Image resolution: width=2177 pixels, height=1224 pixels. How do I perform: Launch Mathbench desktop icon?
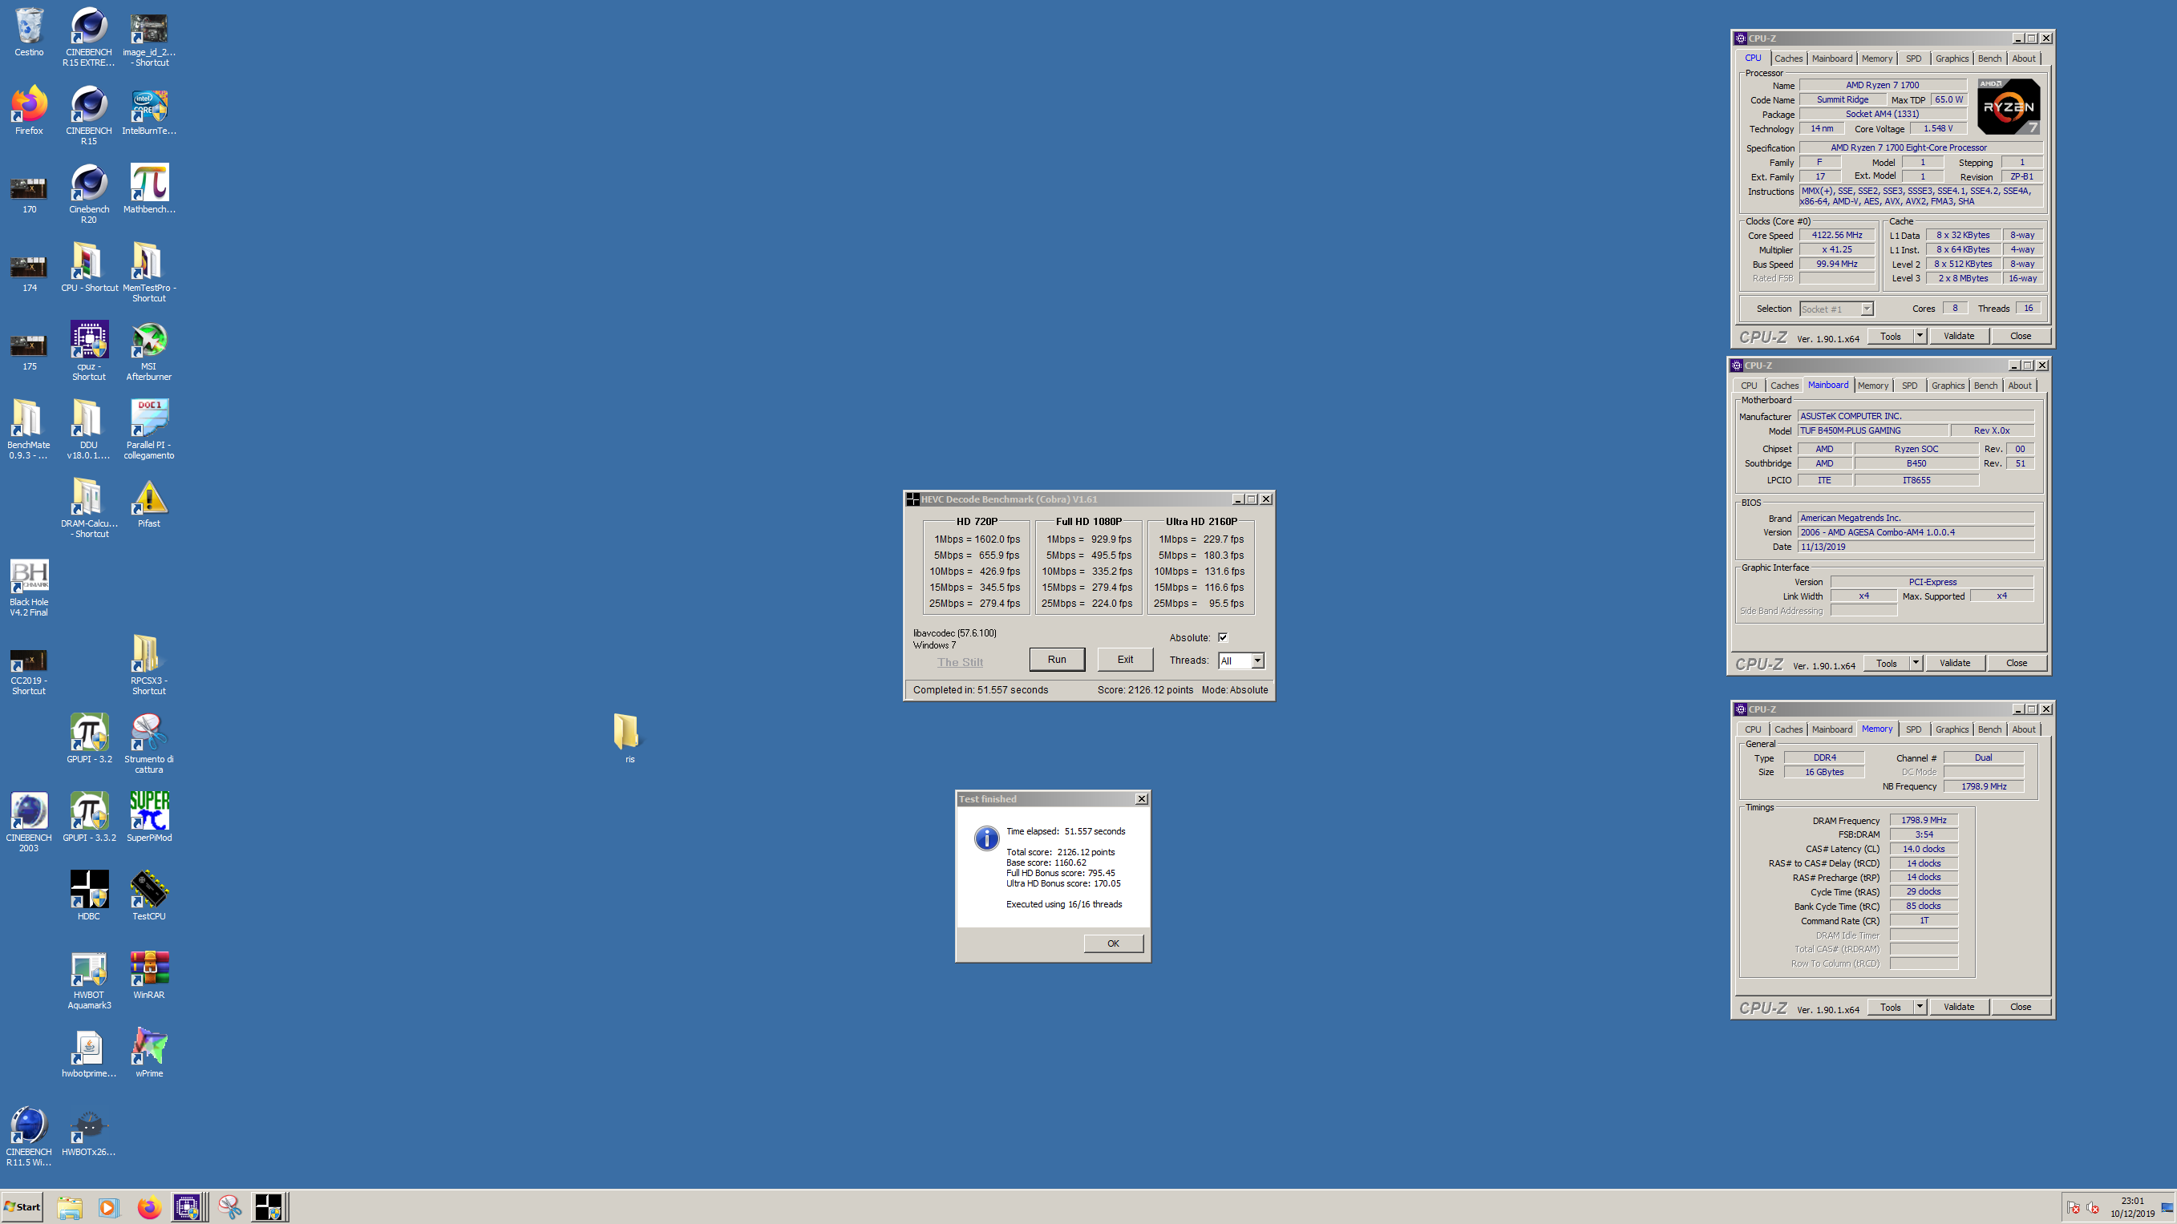(148, 189)
